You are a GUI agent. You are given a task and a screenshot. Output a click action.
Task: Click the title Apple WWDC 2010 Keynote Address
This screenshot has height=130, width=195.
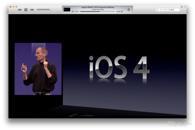pyautogui.click(x=98, y=7)
